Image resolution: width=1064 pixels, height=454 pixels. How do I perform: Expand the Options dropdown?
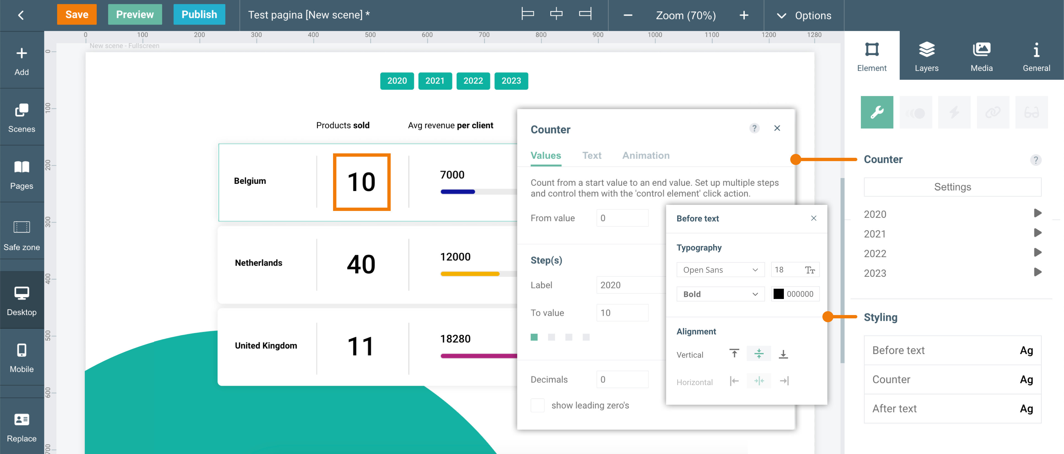coord(804,15)
